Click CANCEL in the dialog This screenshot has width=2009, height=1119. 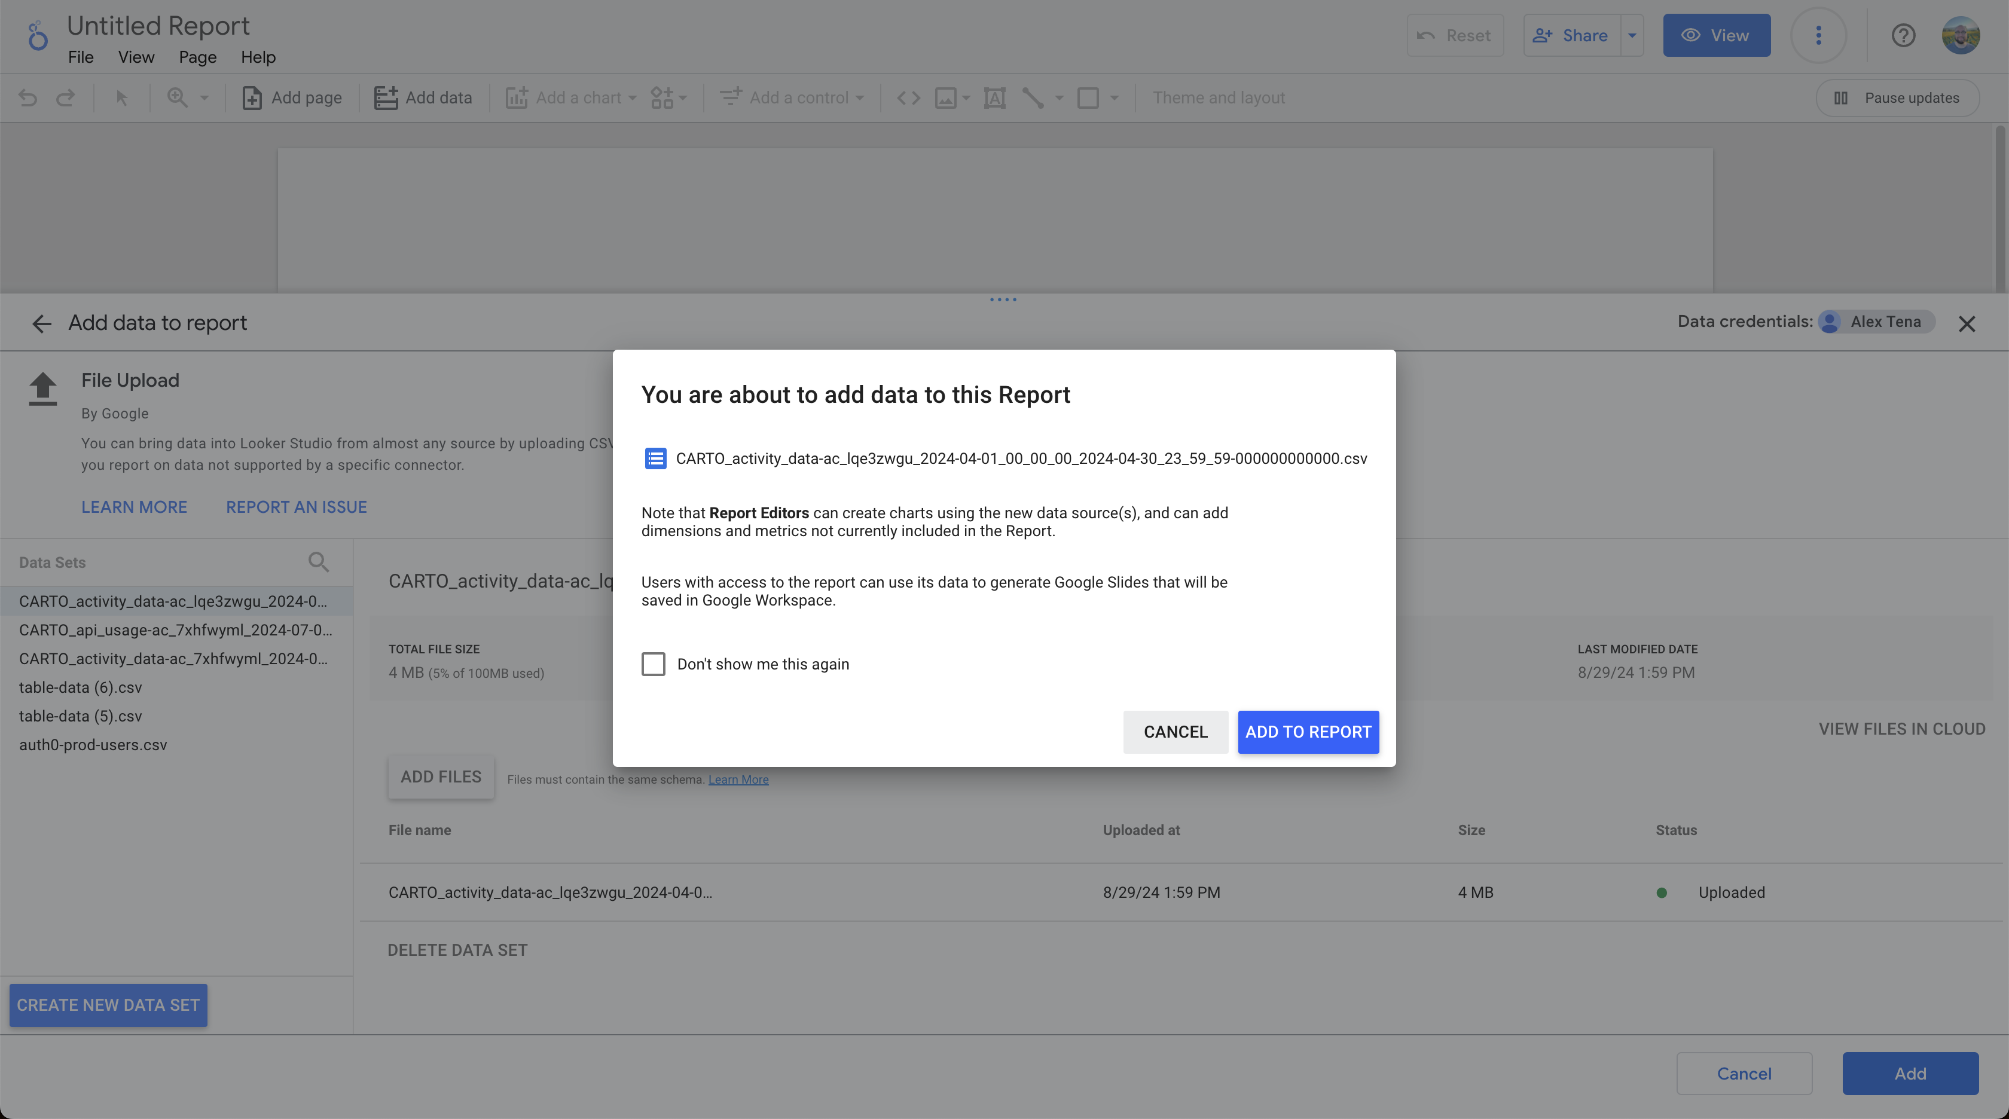[x=1176, y=732]
